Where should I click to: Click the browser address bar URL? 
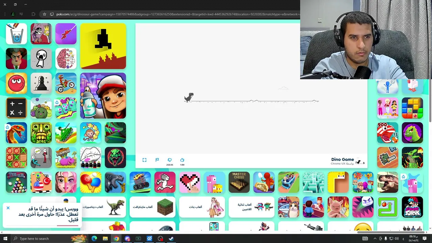[178, 14]
